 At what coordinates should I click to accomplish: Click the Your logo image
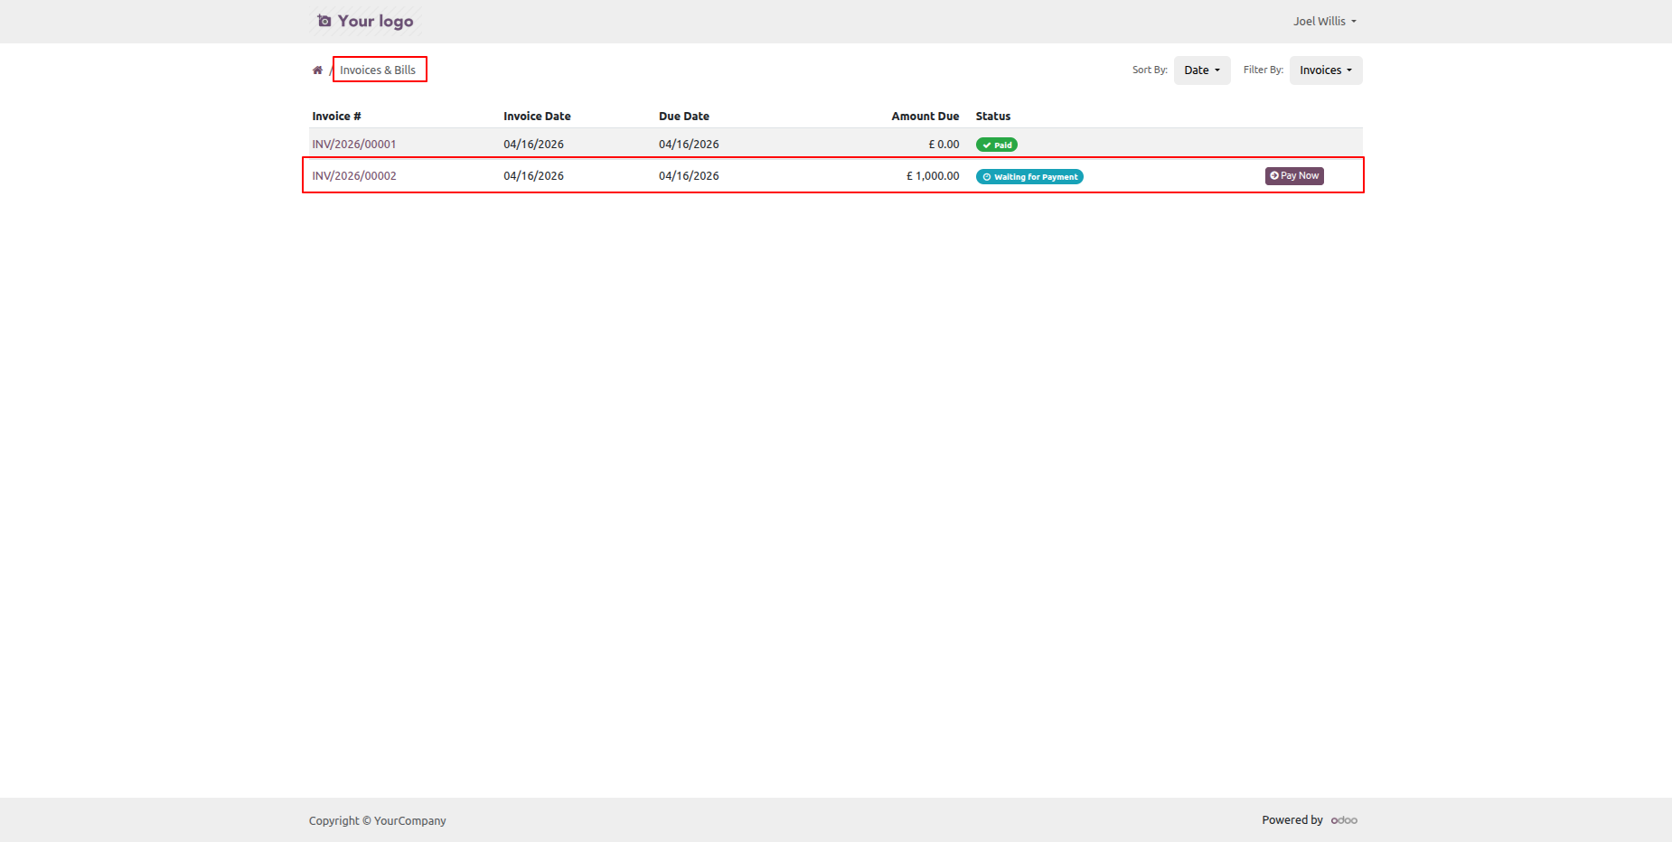[x=365, y=21]
